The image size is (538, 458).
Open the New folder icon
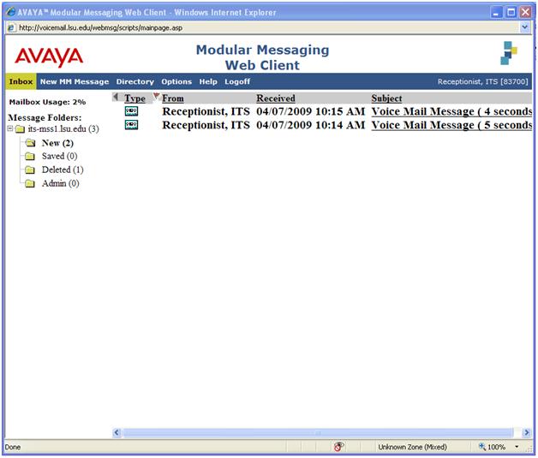click(31, 143)
